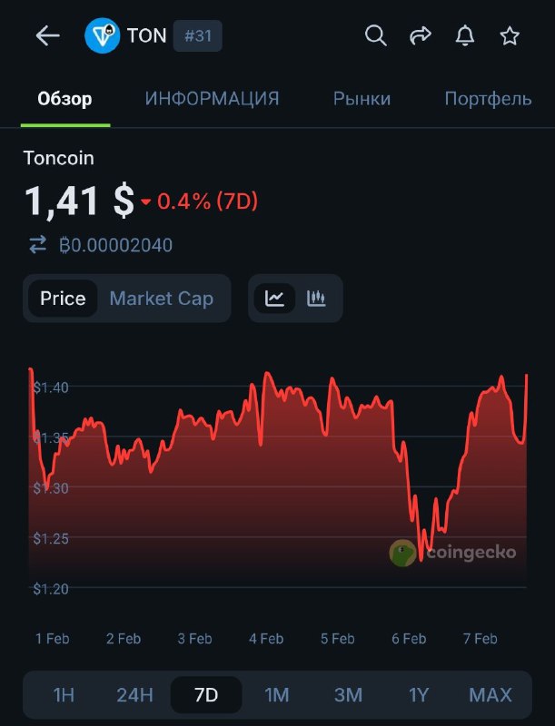Open search from the top bar
The width and height of the screenshot is (555, 726).
[x=375, y=35]
